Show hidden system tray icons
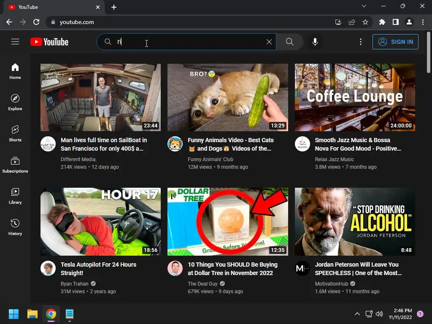The image size is (432, 324). (357, 314)
